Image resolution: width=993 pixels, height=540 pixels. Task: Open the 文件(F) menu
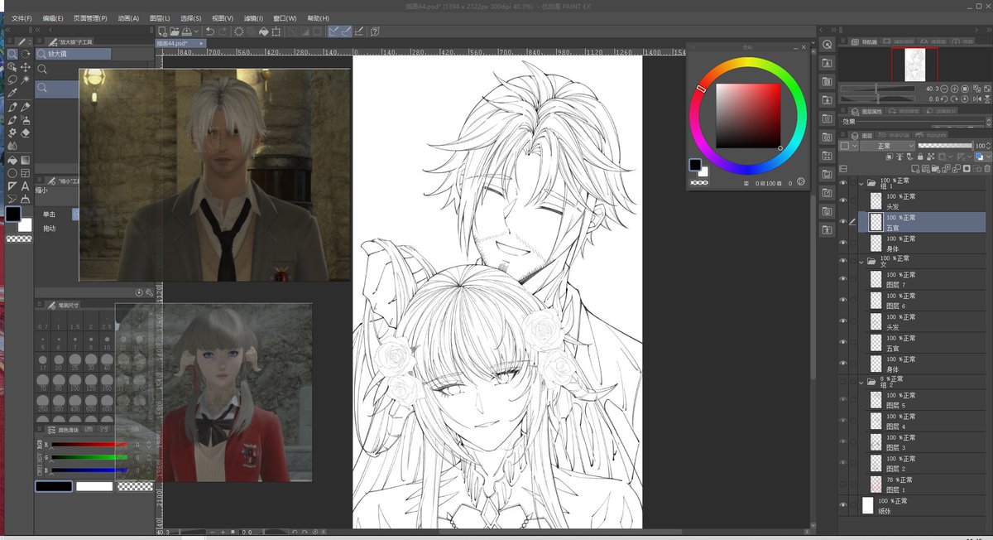pyautogui.click(x=22, y=18)
